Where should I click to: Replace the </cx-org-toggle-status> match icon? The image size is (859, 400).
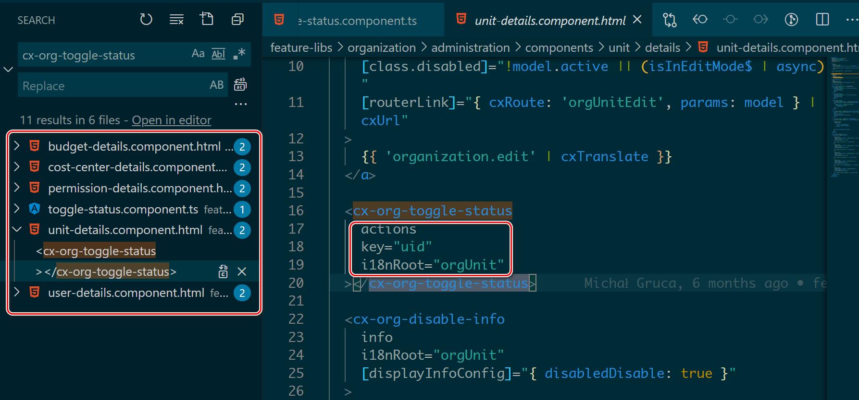pyautogui.click(x=223, y=271)
